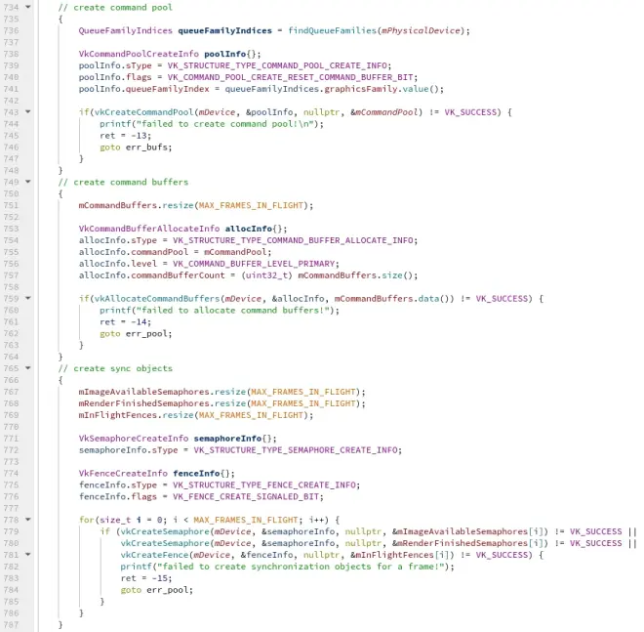Click line number 736 in gutter
Image resolution: width=644 pixels, height=632 pixels.
point(11,30)
